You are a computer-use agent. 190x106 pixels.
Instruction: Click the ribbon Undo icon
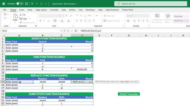point(5,14)
